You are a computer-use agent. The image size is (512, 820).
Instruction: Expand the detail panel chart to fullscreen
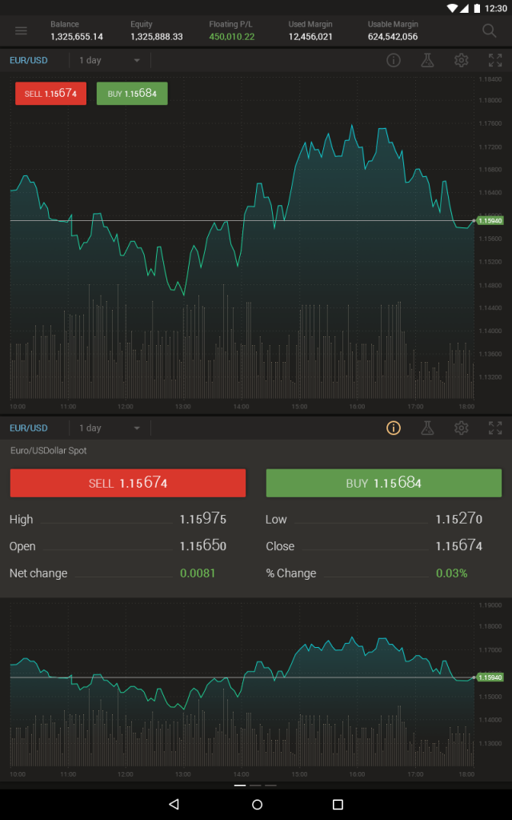[x=494, y=428]
